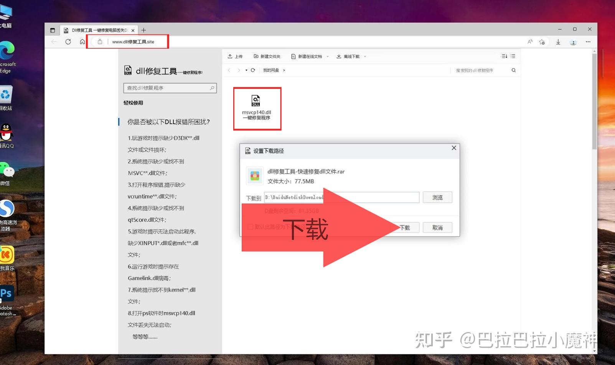Click the dll修复工具 site logo icon

pos(128,70)
